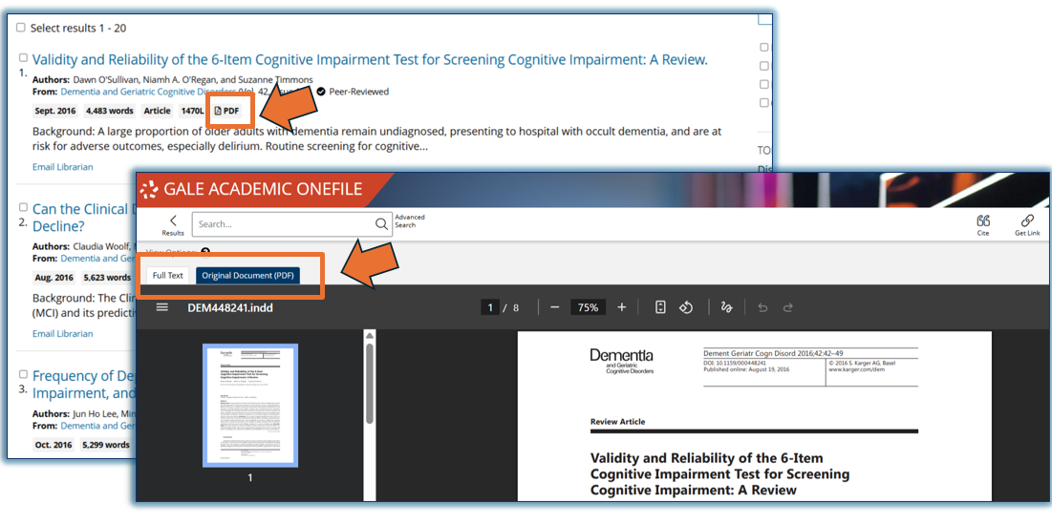Click the Peer-Reviewed check icon
Screen dimensions: 1052x524
[x=321, y=92]
